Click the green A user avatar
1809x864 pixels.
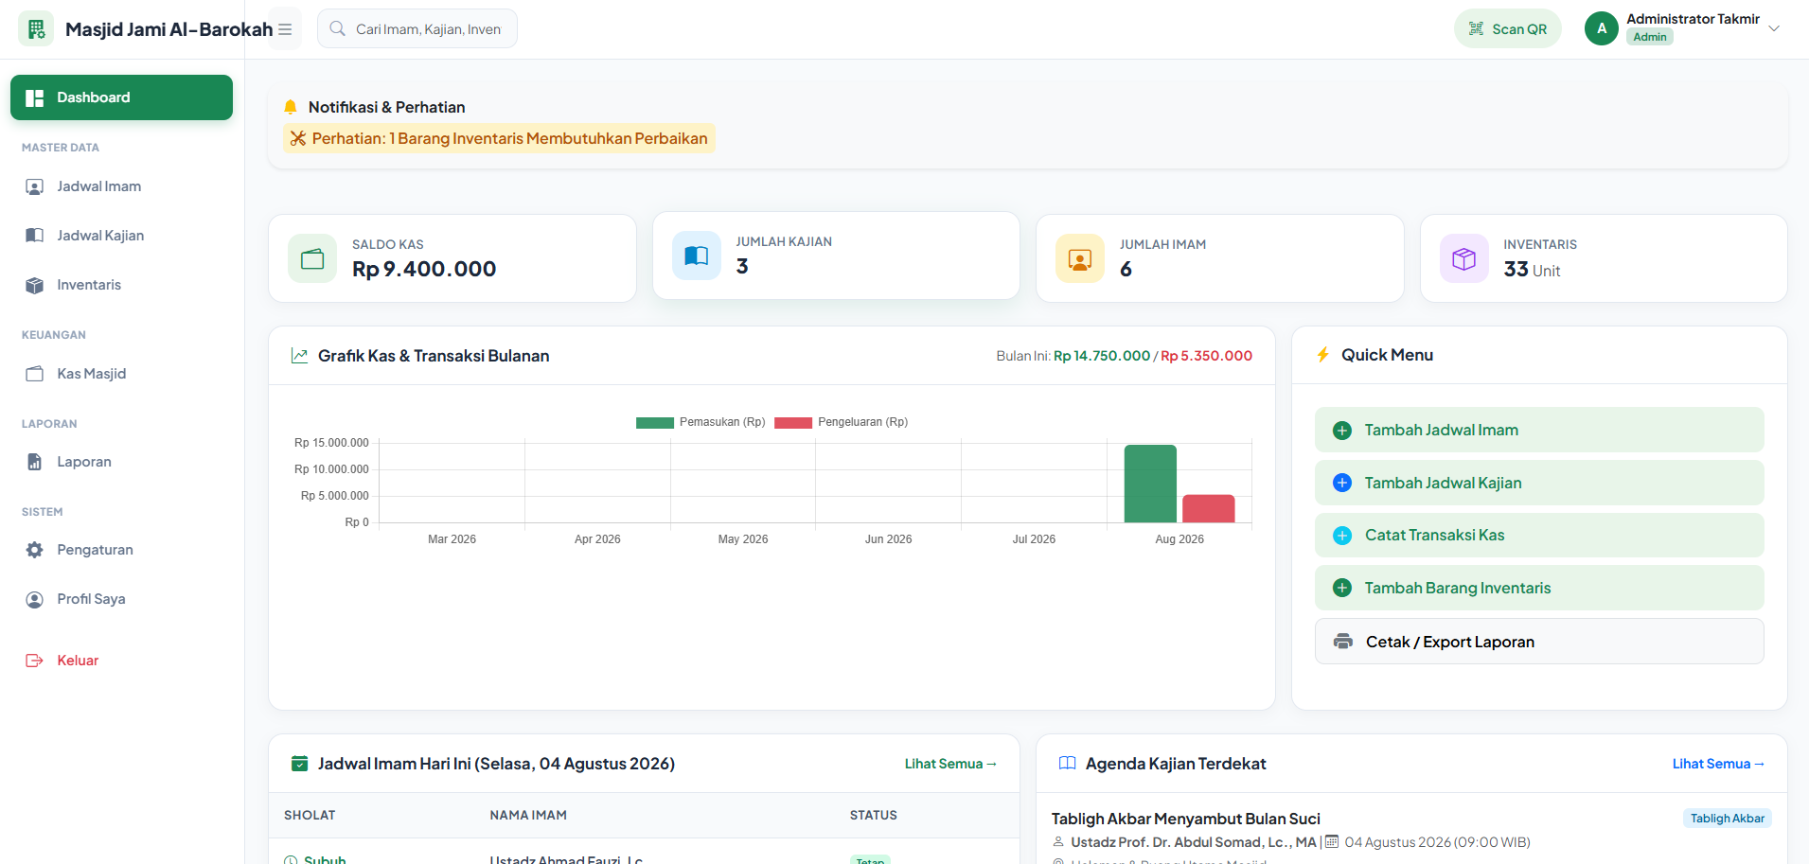click(1602, 28)
